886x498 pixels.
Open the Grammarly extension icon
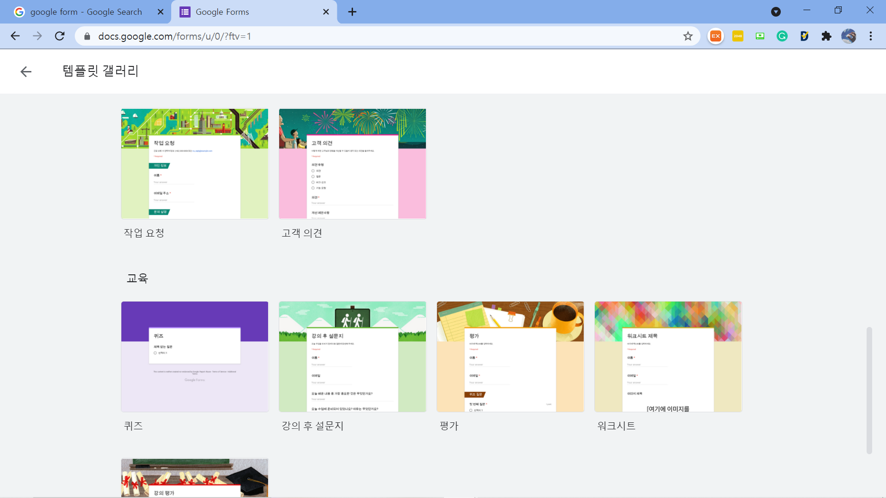tap(782, 36)
